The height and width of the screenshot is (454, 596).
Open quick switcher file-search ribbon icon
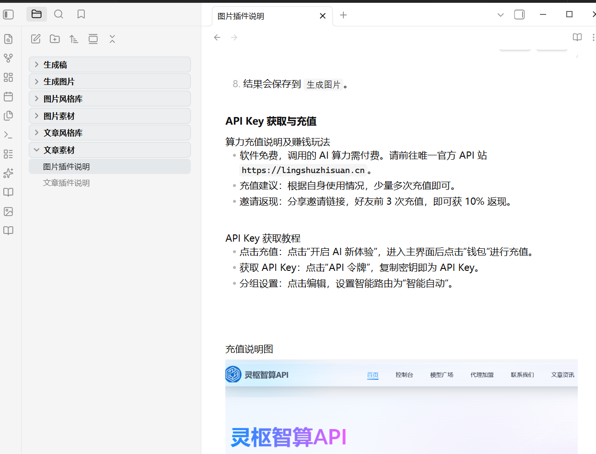pyautogui.click(x=8, y=39)
